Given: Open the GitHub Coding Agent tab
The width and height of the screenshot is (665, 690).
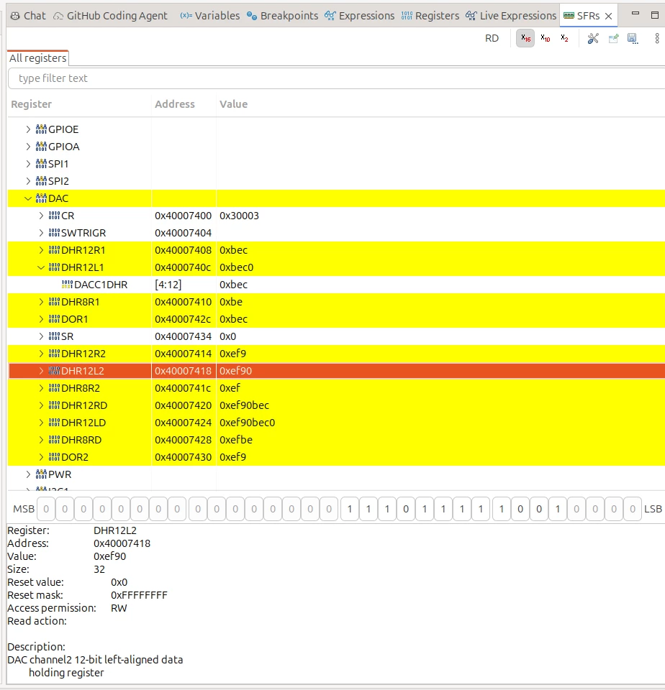Looking at the screenshot, I should [x=110, y=16].
